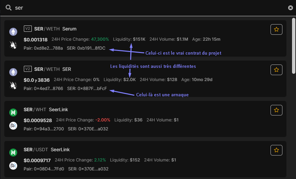Toggle favorite star for SER/WHT SeerLink
This screenshot has width=296, height=179.
[276, 110]
